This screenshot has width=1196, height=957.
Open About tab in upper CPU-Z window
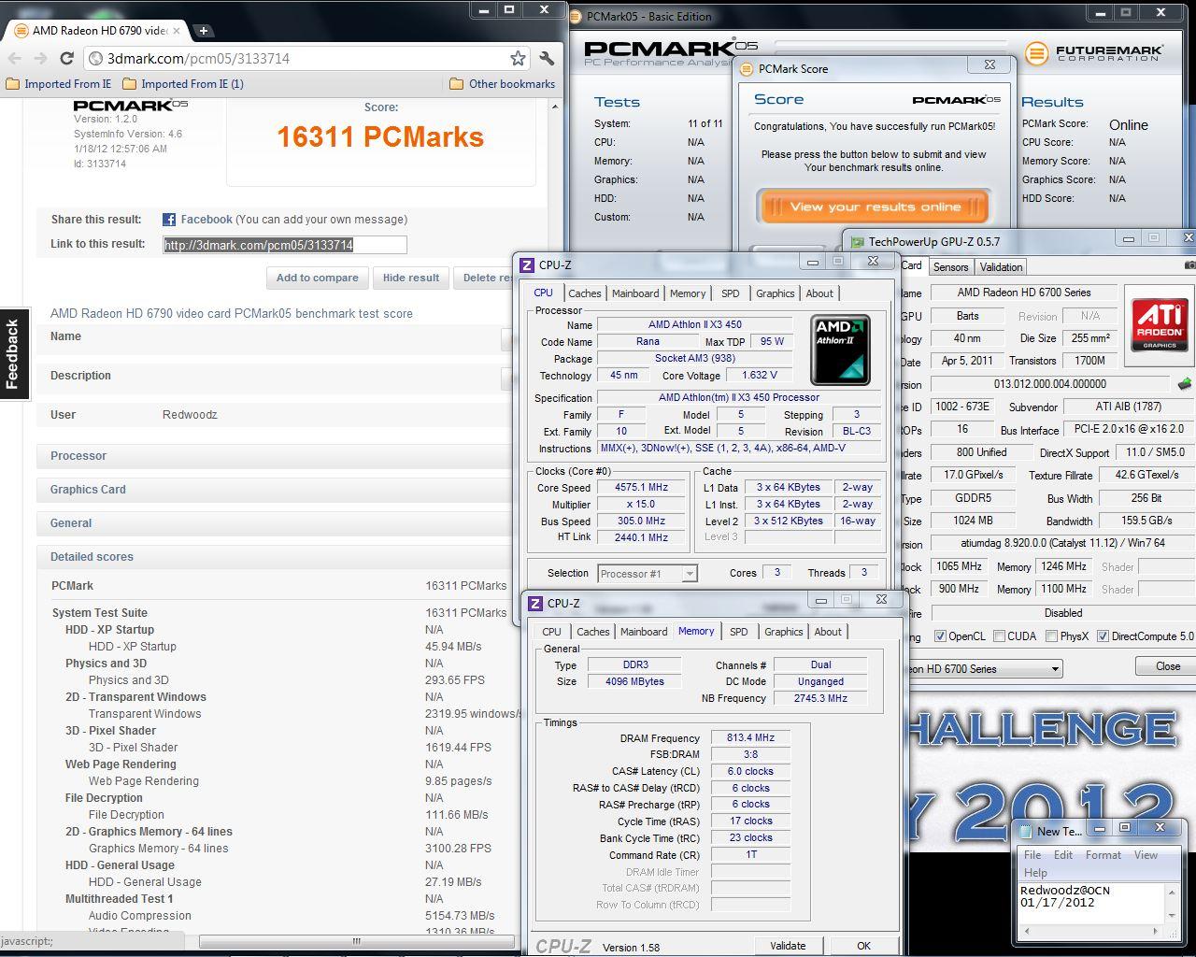[819, 293]
